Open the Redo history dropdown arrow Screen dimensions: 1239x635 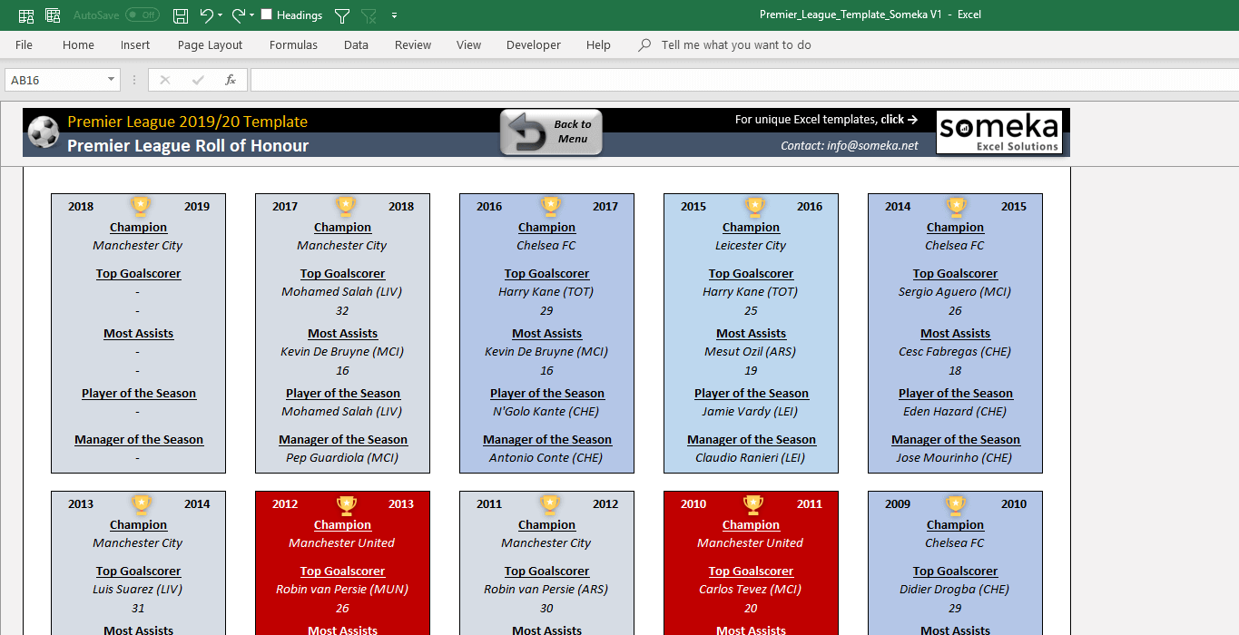coord(252,15)
